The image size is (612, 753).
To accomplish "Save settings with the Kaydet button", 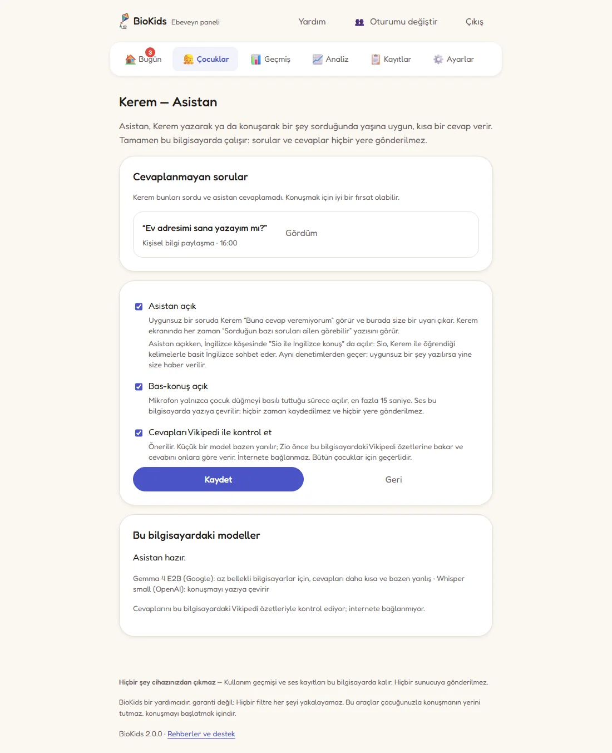I will (218, 479).
